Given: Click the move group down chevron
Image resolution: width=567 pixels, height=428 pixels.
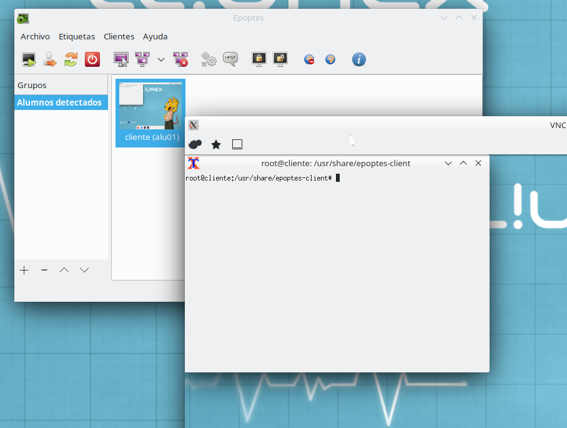Looking at the screenshot, I should coord(84,270).
